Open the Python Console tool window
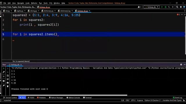 point(73,98)
